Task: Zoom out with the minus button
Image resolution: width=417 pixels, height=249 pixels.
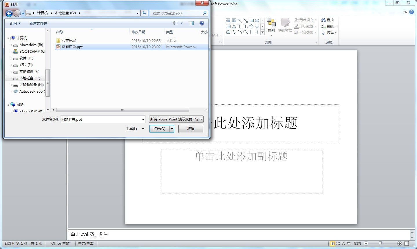Action: tap(366, 243)
